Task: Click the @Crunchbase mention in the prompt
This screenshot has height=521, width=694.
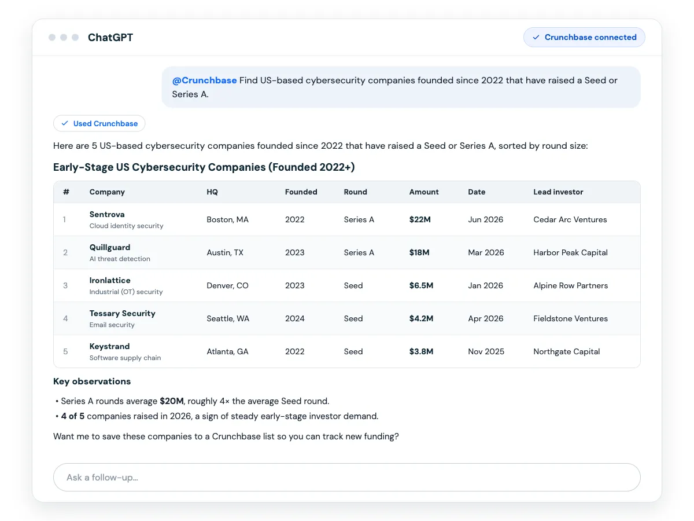Action: [204, 80]
